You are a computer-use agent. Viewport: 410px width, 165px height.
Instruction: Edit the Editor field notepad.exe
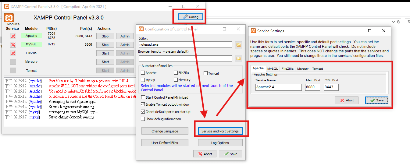(x=185, y=45)
